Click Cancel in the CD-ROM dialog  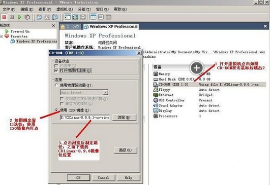(103, 177)
